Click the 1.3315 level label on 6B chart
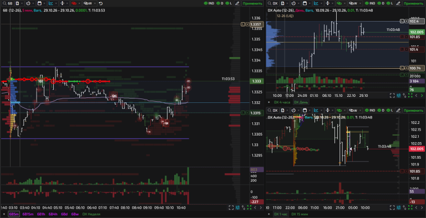The width and height of the screenshot is (426, 218). [x=256, y=113]
